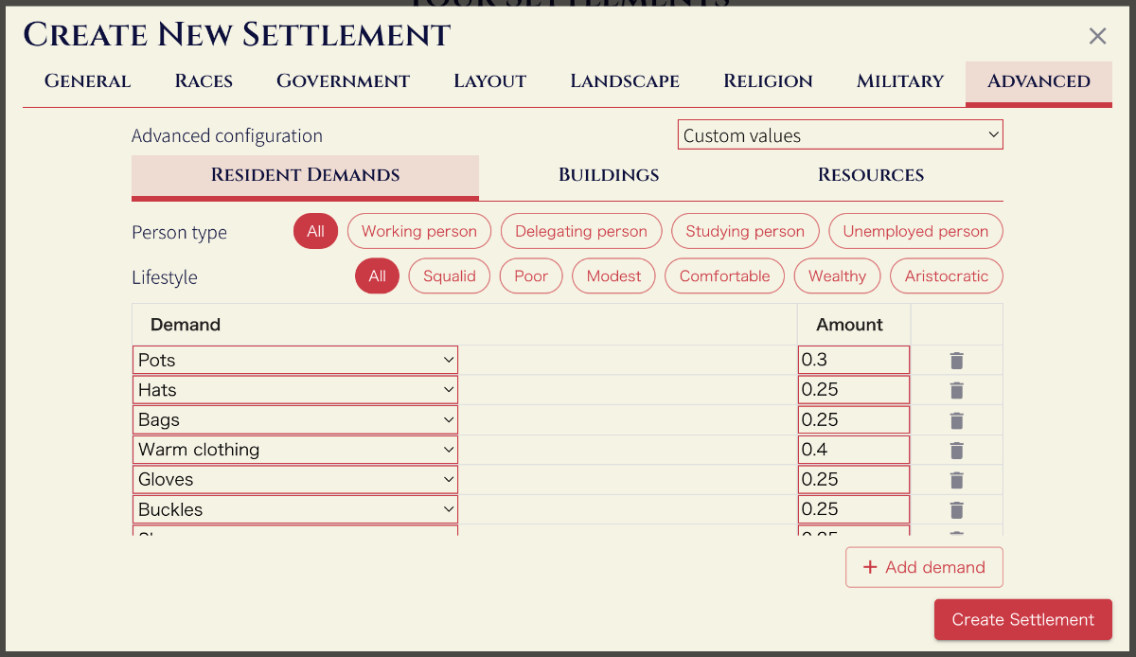Image resolution: width=1136 pixels, height=657 pixels.
Task: Open the Buildings sub-tab
Action: click(x=609, y=175)
